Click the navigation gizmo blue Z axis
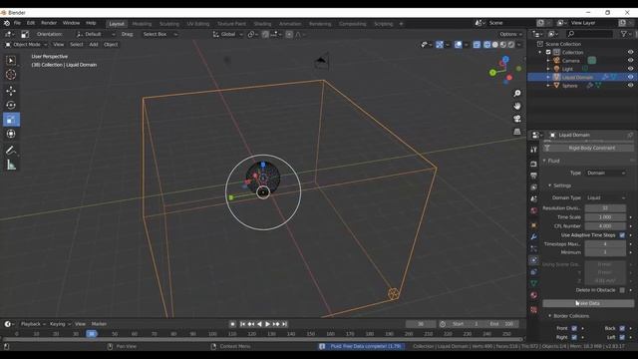This screenshot has height=359, width=638. [505, 60]
